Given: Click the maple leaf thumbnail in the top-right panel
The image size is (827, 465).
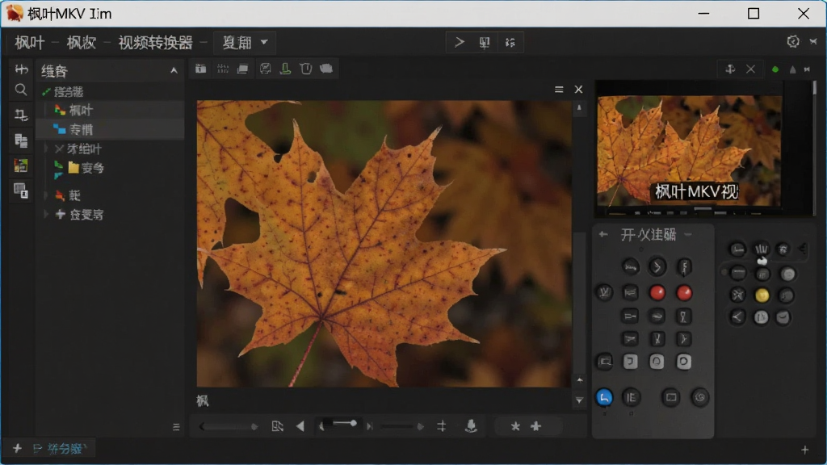Looking at the screenshot, I should click(x=690, y=151).
